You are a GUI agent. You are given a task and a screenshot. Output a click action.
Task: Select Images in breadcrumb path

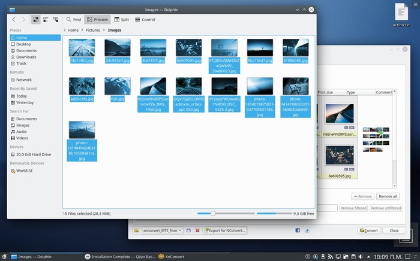click(115, 30)
